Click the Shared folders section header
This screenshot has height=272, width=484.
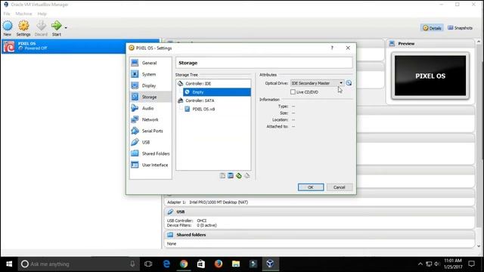pyautogui.click(x=319, y=235)
